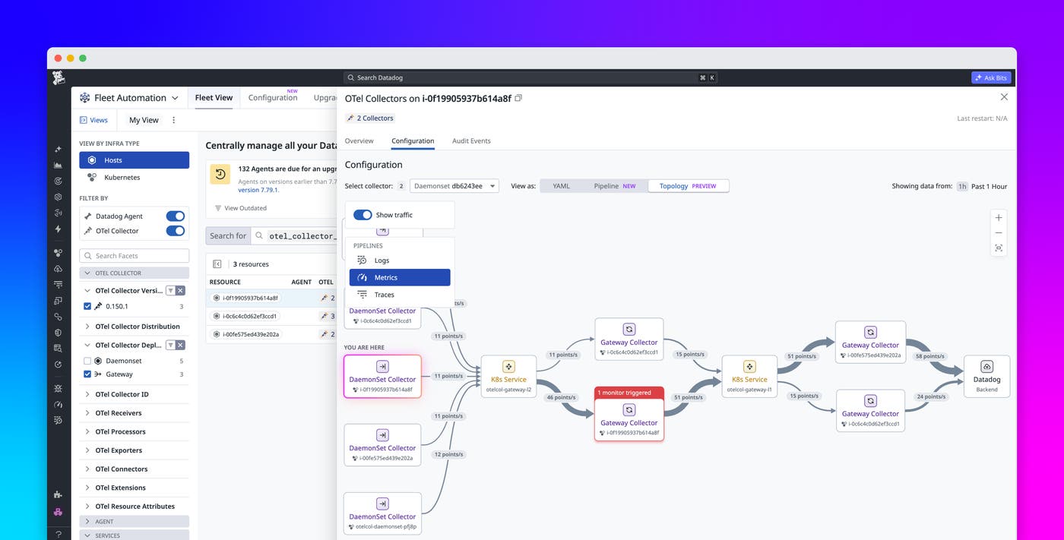1064x540 pixels.
Task: Open the sidebar lightning bolt icon
Action: click(59, 229)
